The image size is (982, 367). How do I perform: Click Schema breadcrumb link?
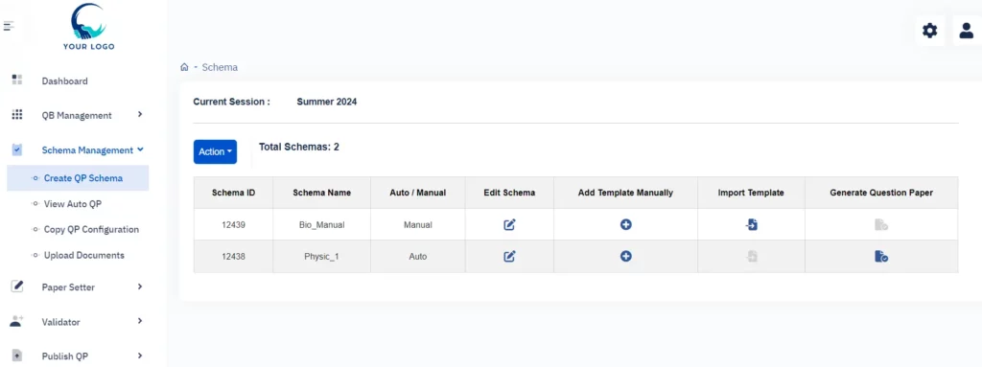(x=220, y=67)
